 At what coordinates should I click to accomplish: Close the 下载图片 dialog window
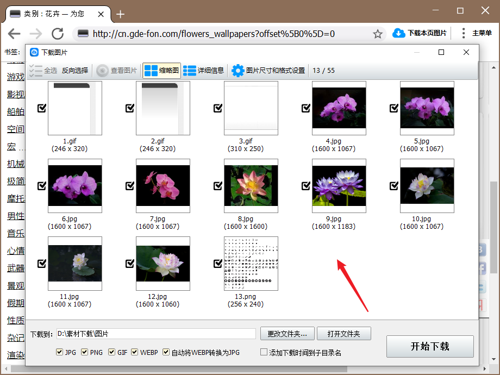[466, 52]
